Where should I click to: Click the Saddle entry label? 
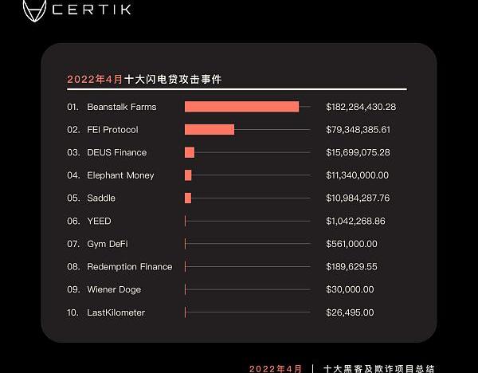coord(101,198)
